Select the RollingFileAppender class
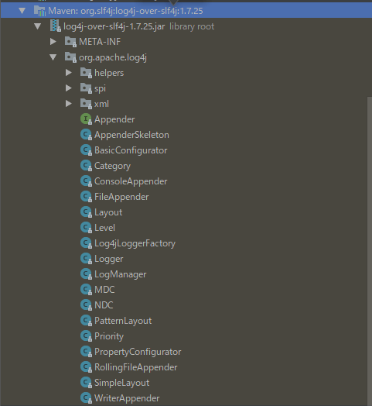 (x=136, y=367)
